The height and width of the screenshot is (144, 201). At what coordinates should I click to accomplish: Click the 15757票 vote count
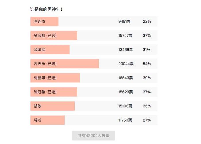point(125,36)
